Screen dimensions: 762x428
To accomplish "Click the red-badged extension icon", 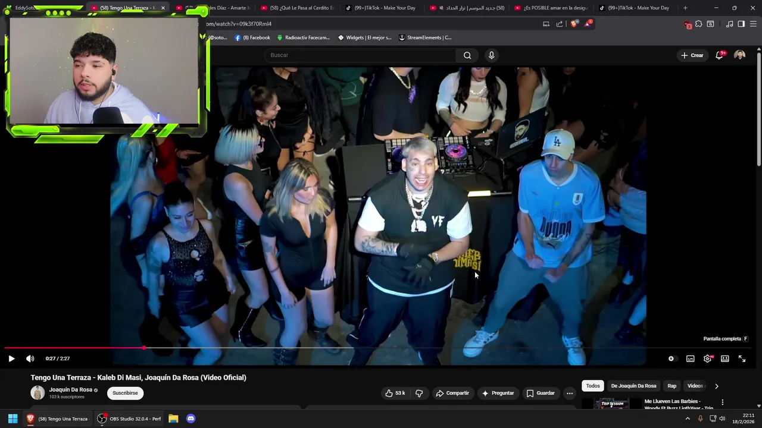I will [688, 24].
